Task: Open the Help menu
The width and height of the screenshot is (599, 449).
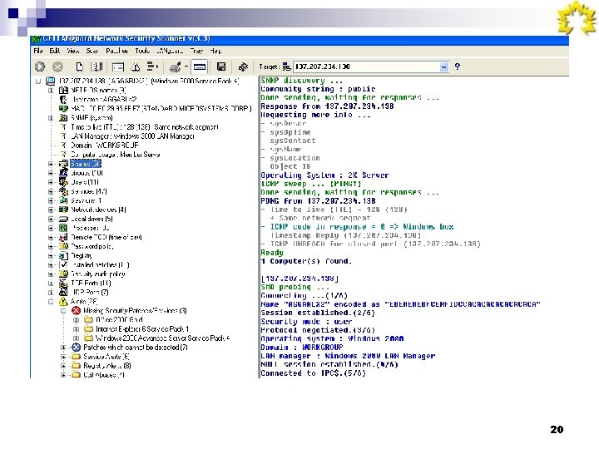Action: (215, 51)
